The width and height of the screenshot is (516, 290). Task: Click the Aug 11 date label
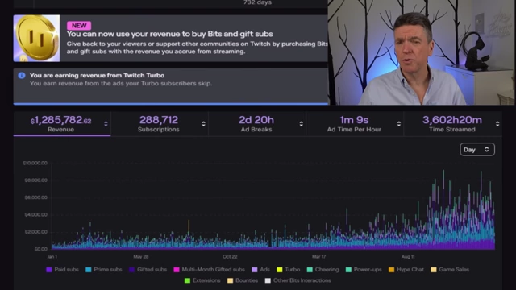click(x=408, y=256)
